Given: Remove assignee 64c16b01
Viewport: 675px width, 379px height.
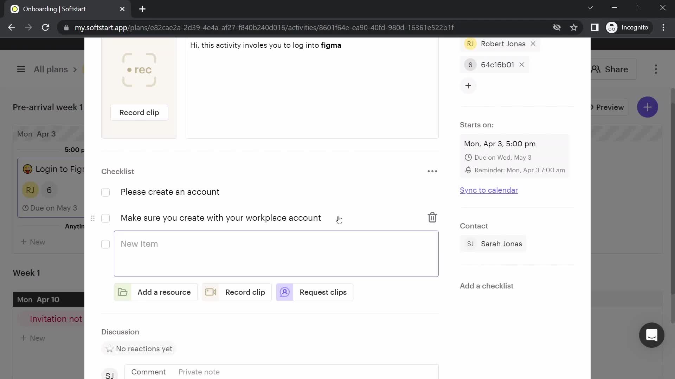Looking at the screenshot, I should click(522, 65).
